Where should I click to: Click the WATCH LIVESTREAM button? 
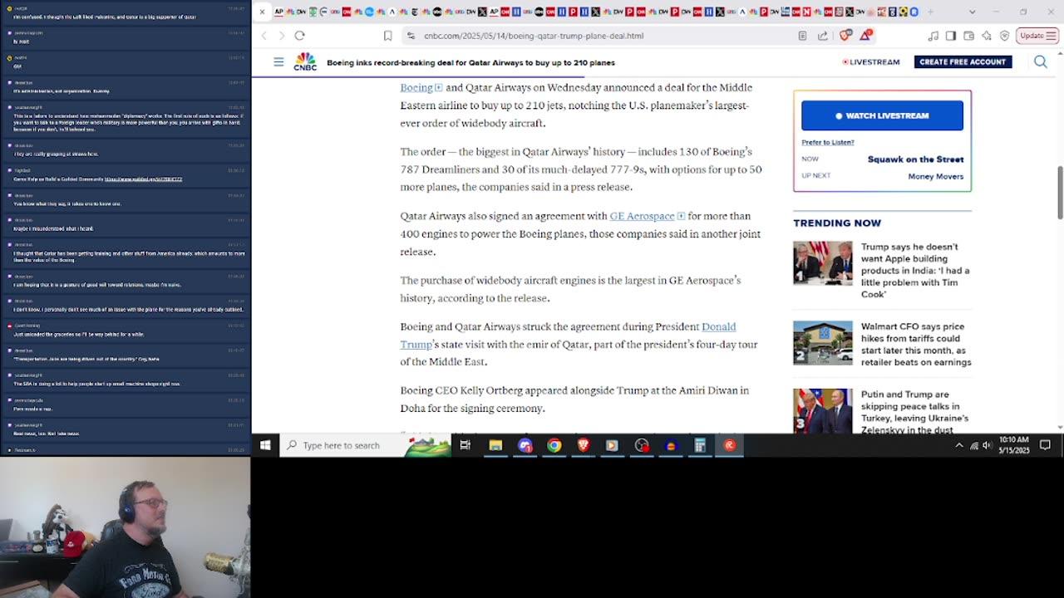(x=882, y=115)
